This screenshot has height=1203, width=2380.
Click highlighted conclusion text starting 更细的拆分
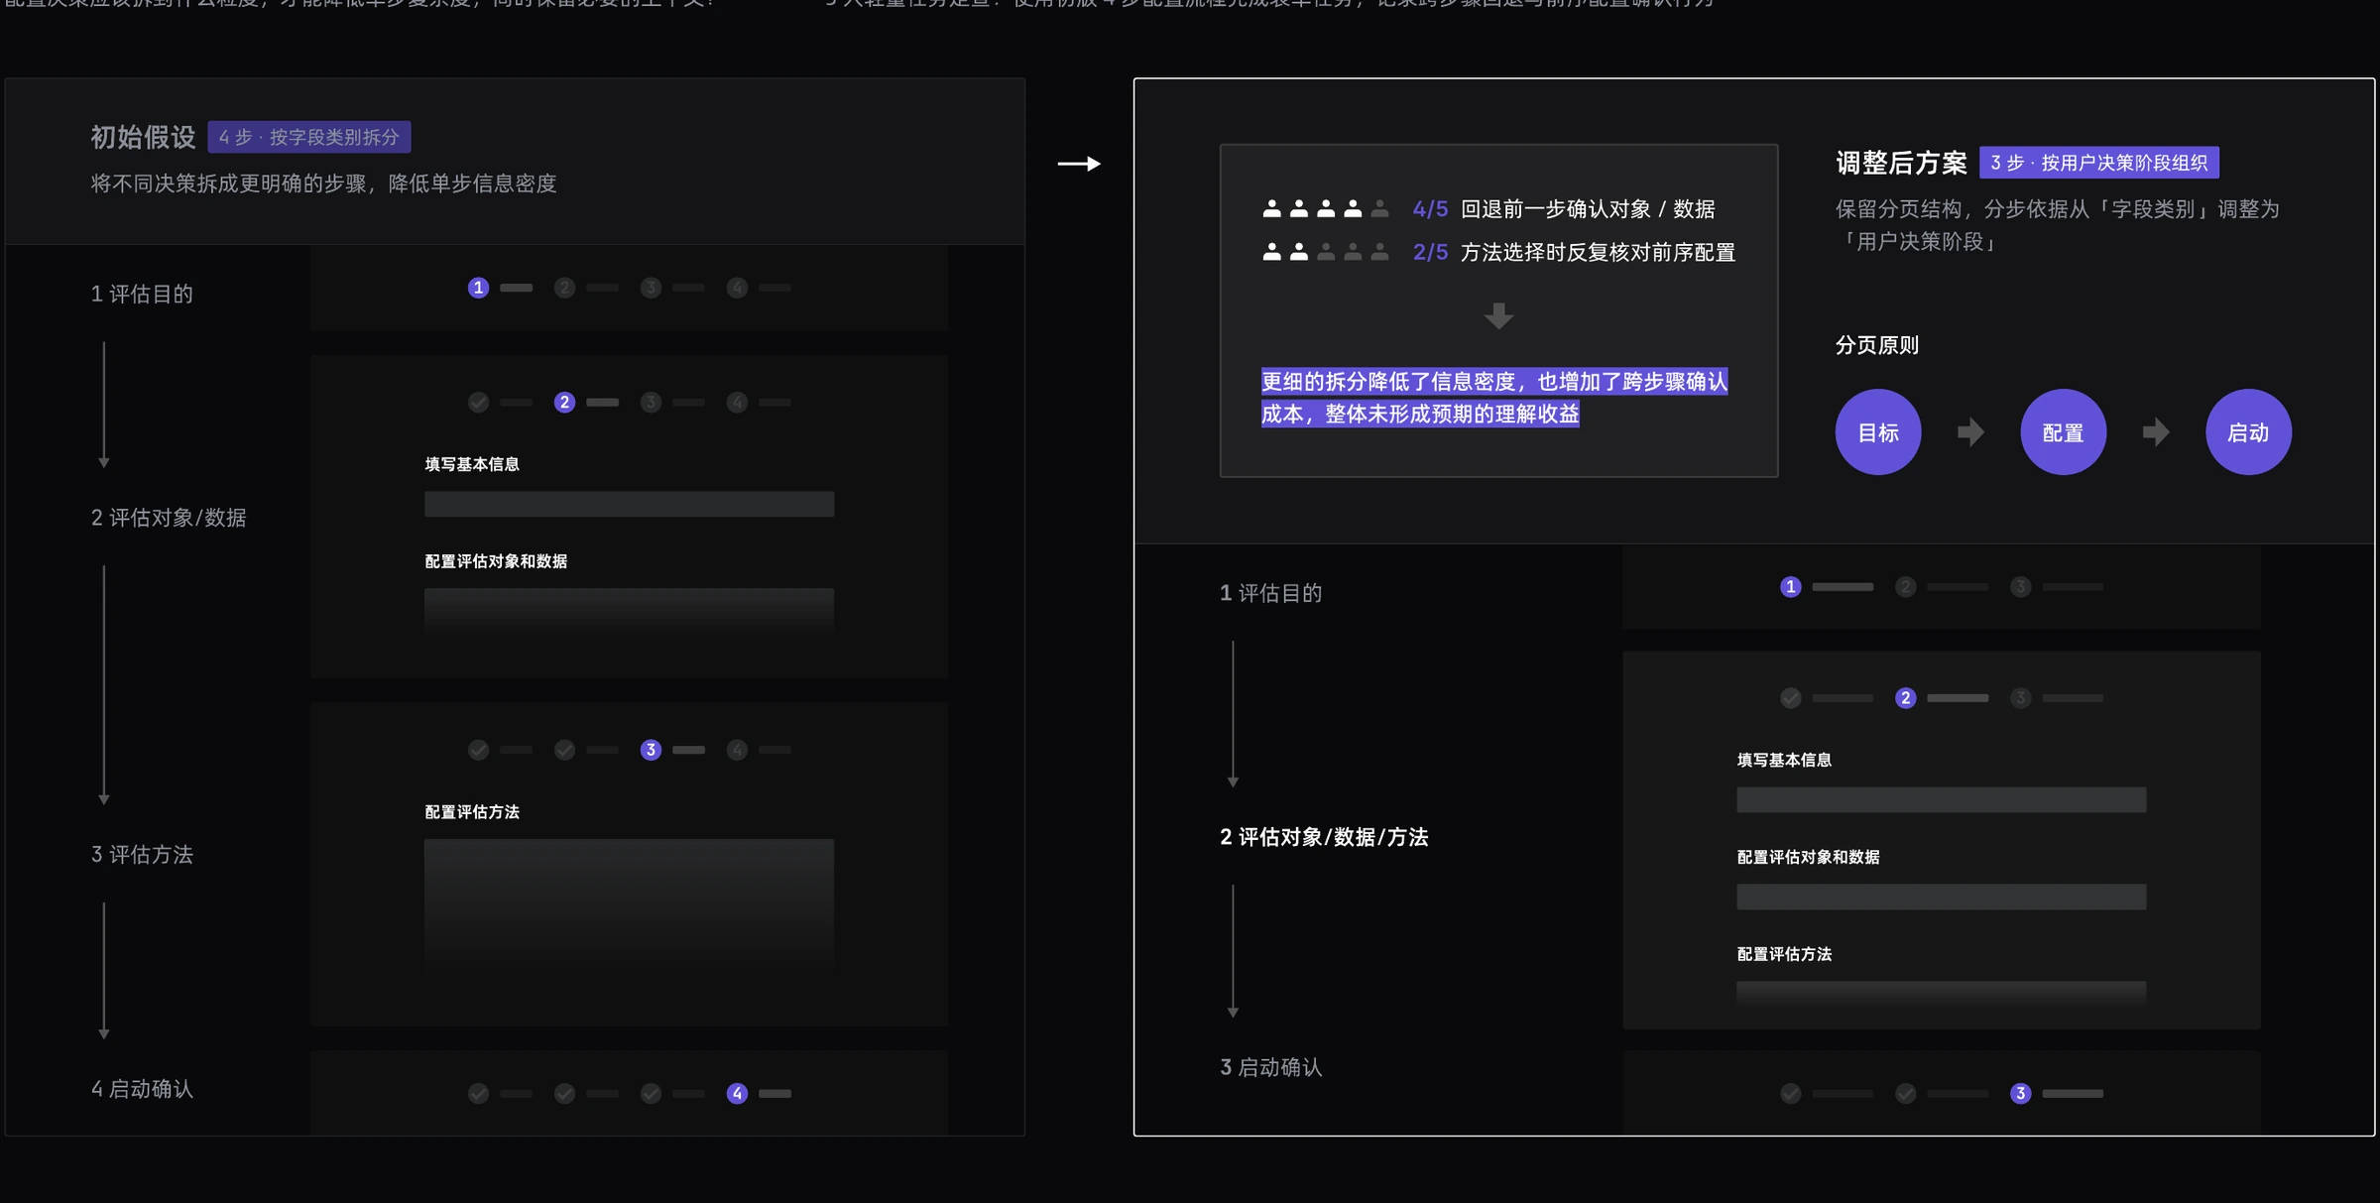(1494, 398)
